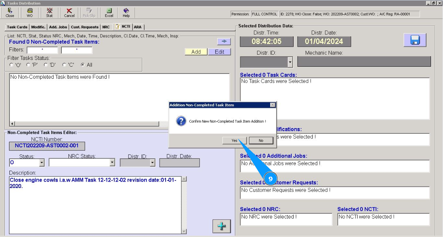Click 'No NRC were Selected !' text

[269, 217]
